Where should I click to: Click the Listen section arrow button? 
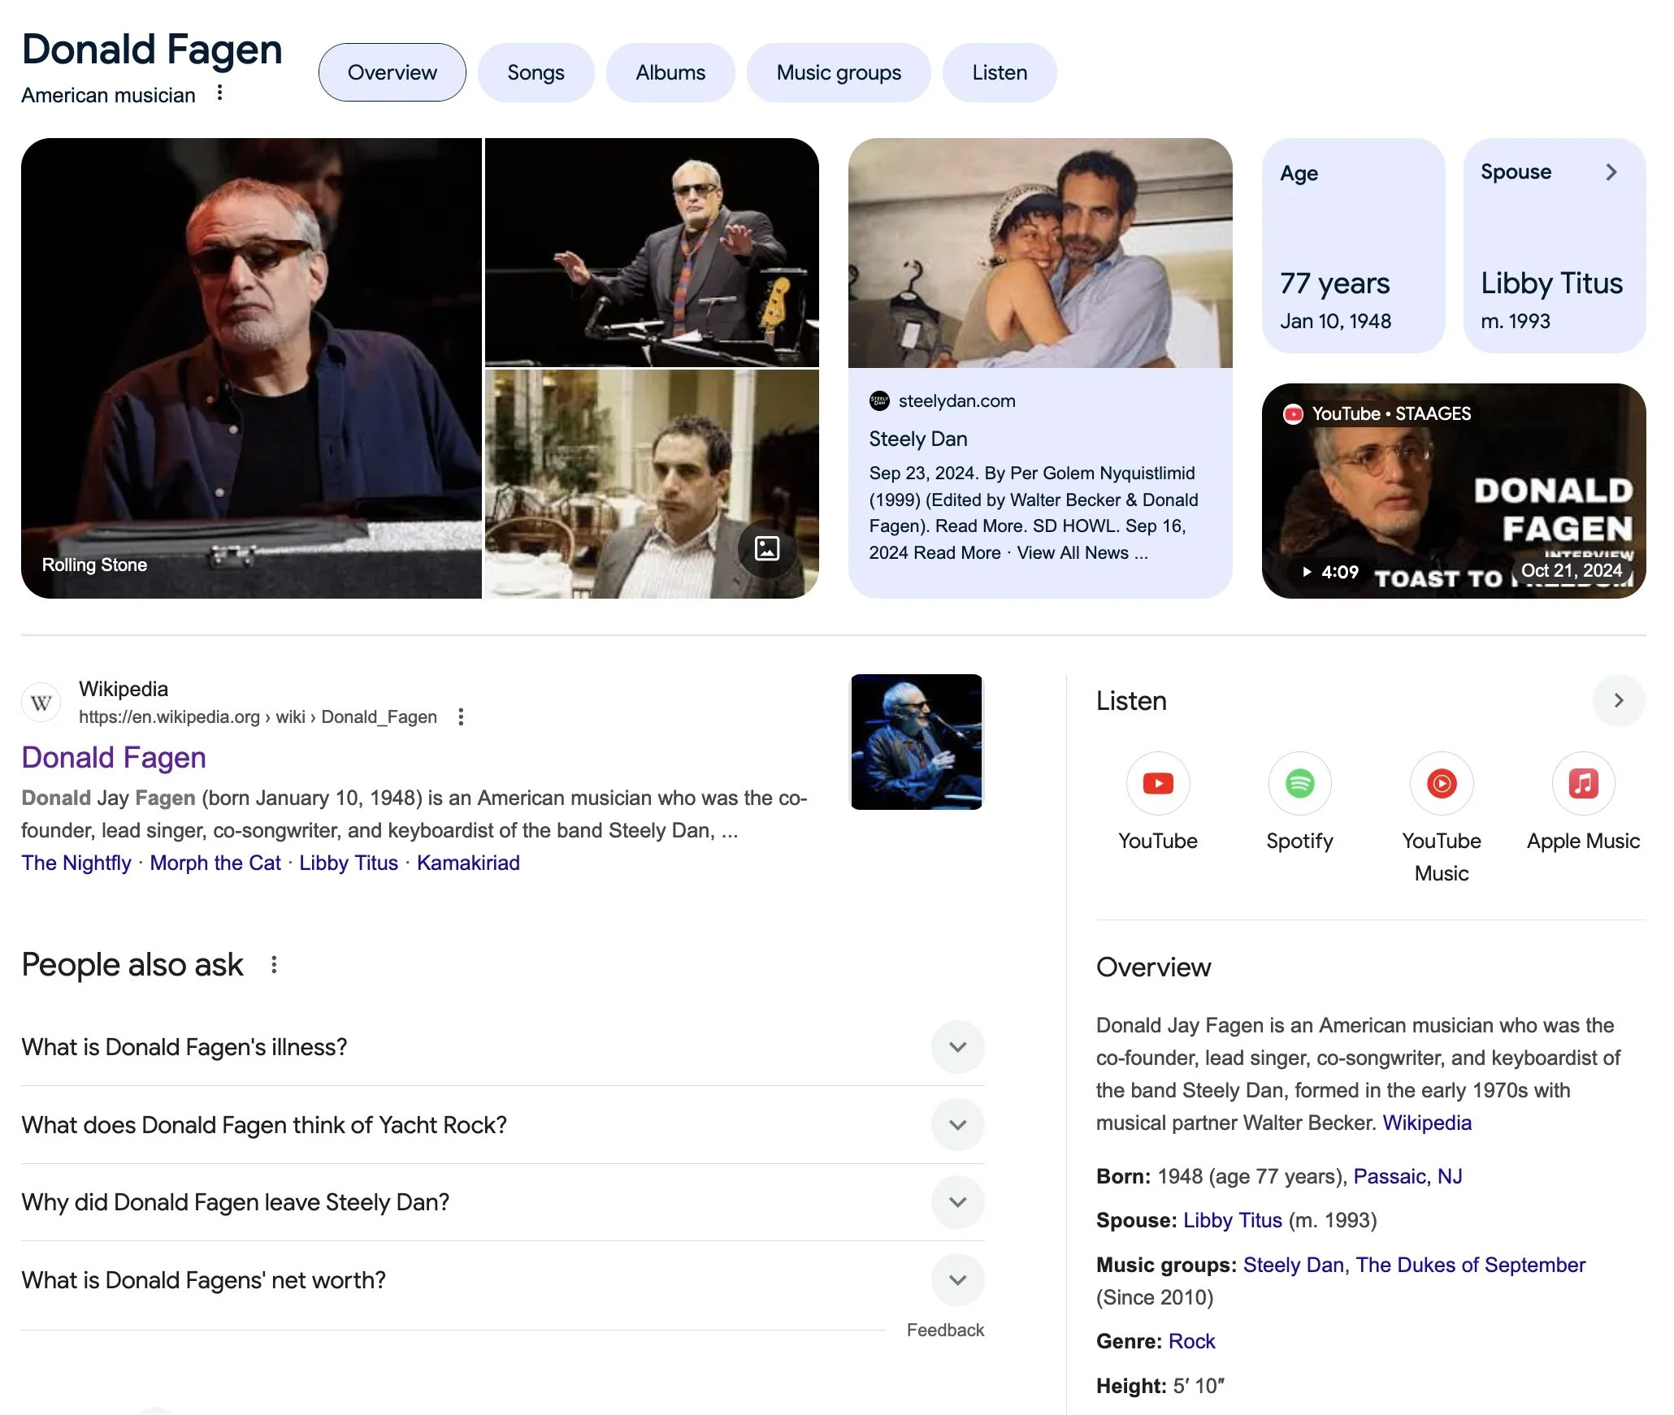pyautogui.click(x=1618, y=700)
